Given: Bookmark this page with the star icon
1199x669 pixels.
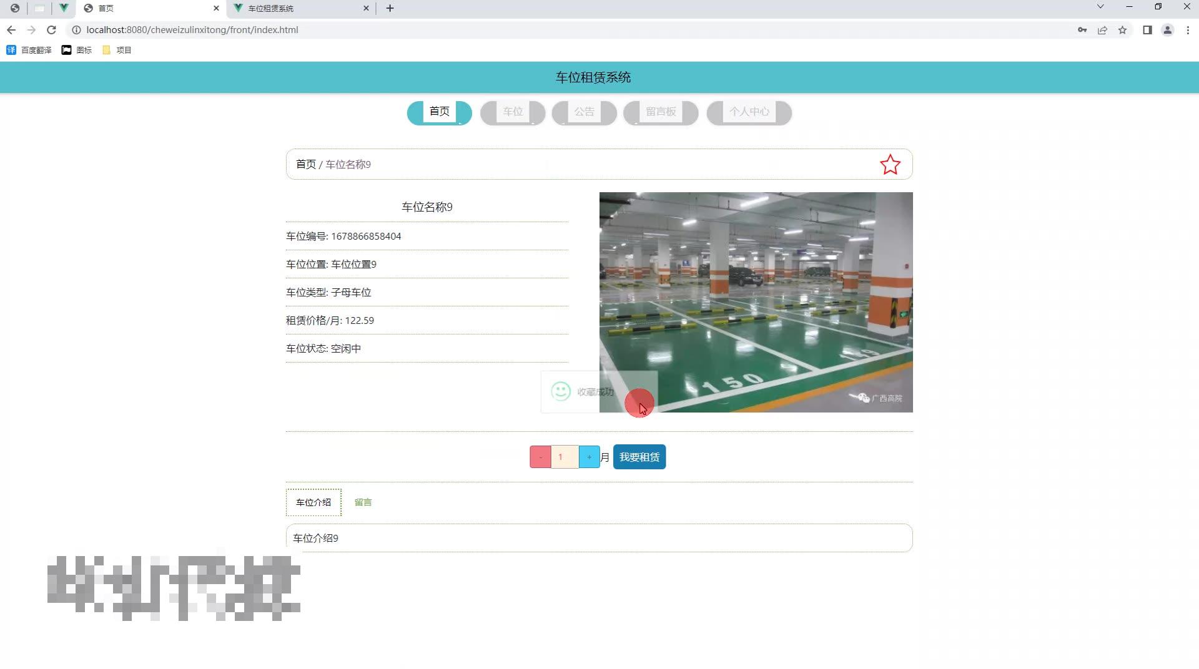Looking at the screenshot, I should [x=1123, y=29].
